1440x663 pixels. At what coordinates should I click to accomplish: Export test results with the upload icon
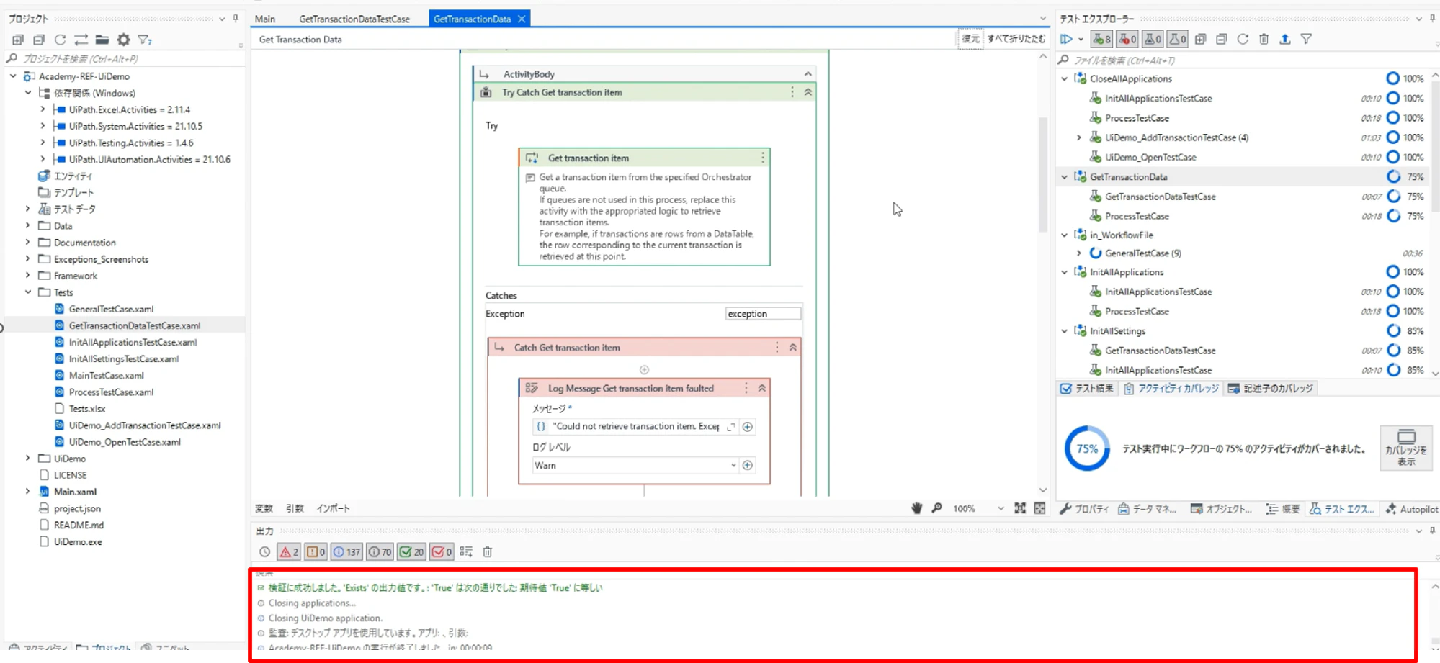[1284, 39]
